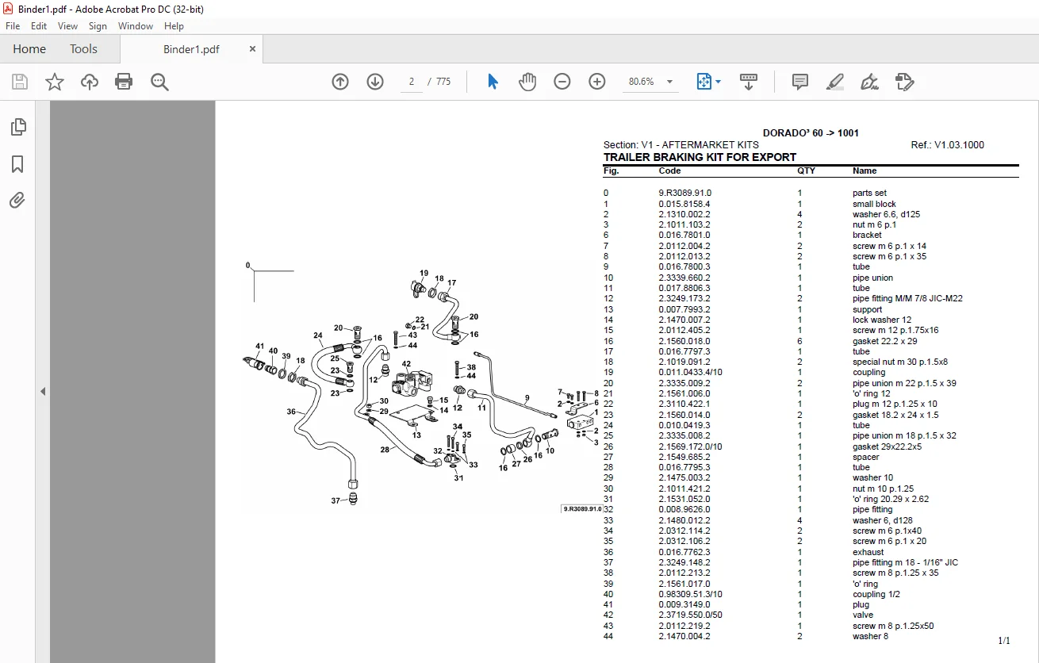Open the View menu

pyautogui.click(x=67, y=26)
